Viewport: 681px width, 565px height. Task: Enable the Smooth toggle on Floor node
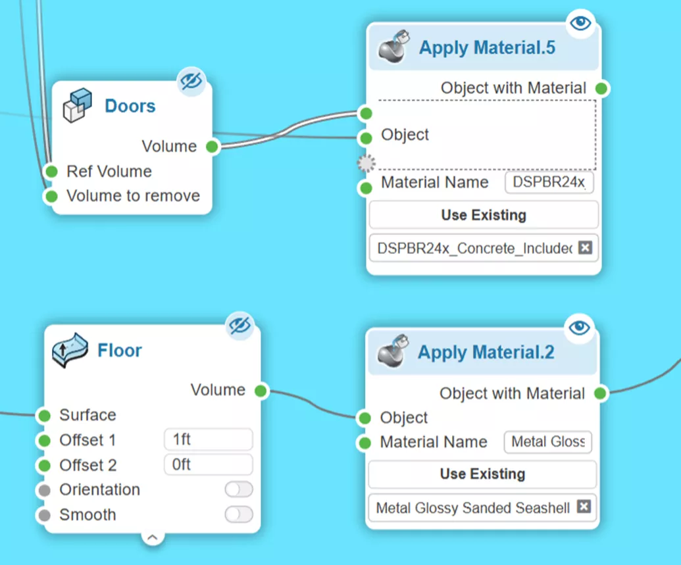pyautogui.click(x=238, y=515)
